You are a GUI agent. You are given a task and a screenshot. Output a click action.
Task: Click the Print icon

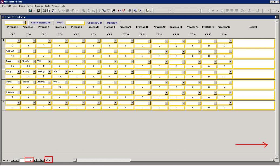(44, 11)
